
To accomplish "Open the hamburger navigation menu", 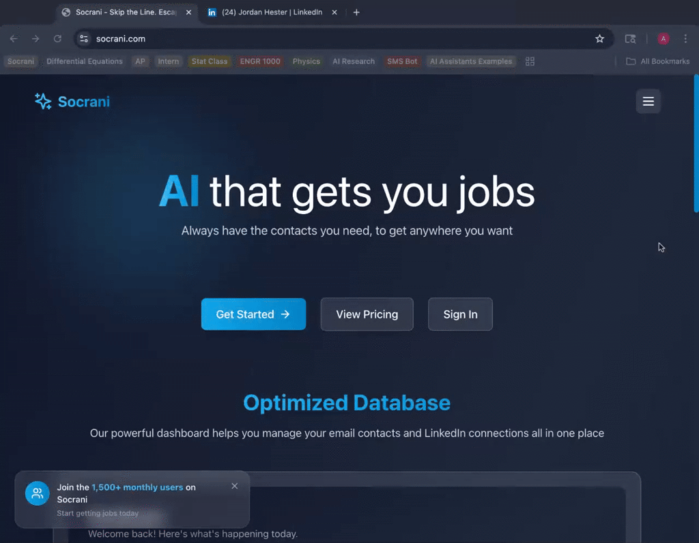I will [x=648, y=101].
